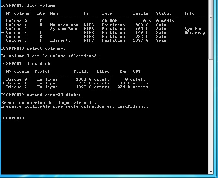218x178 pixels.
Task: Click the "Disque 2" entry
Action: pos(16,87)
